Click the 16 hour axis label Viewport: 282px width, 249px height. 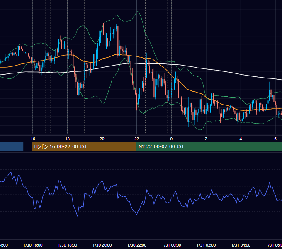33,139
